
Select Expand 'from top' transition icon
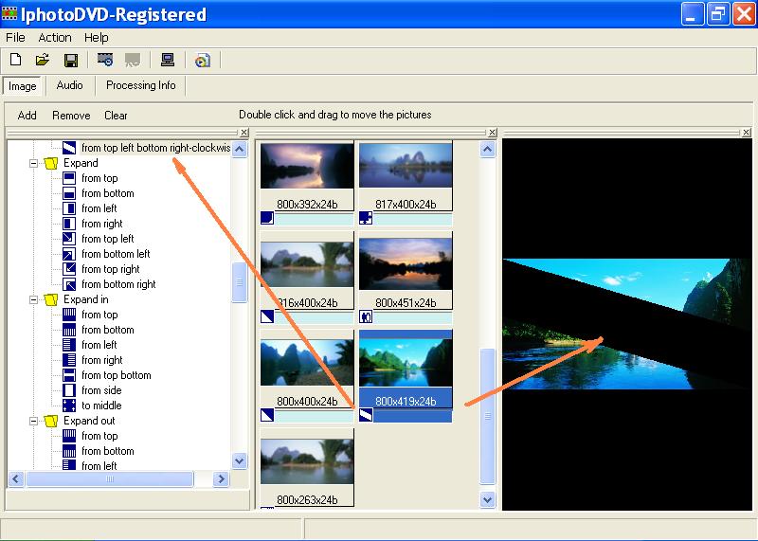click(x=69, y=178)
